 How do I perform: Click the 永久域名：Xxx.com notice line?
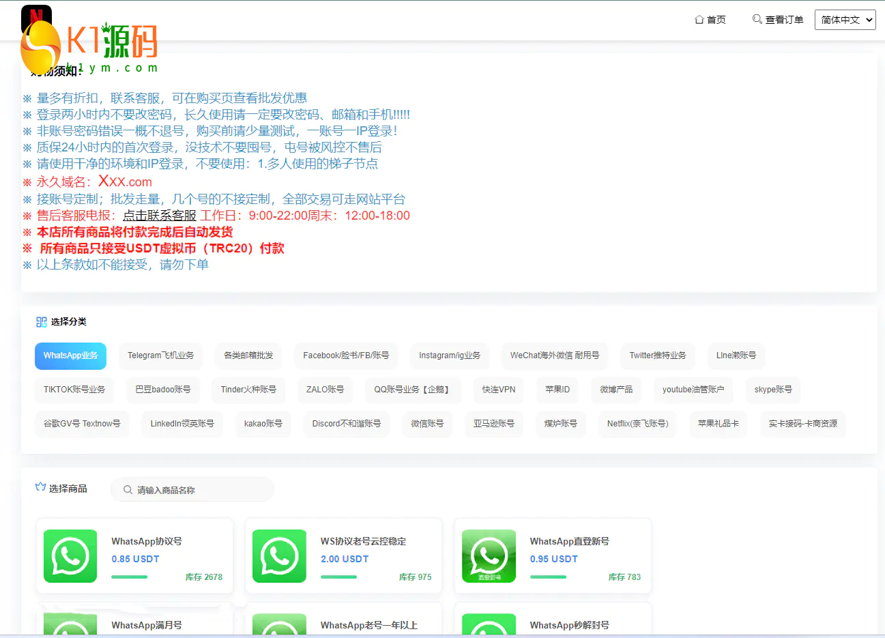[x=87, y=182]
